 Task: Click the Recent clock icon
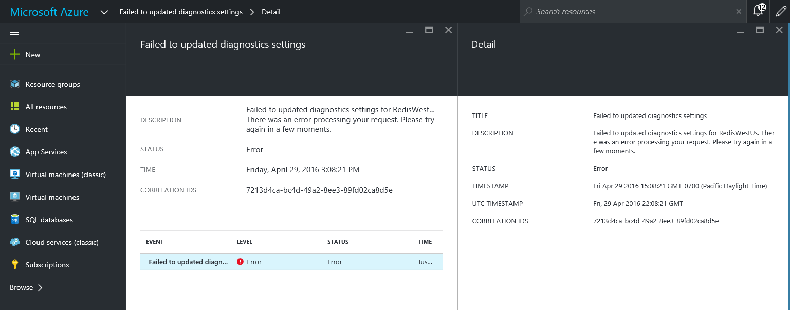tap(15, 129)
